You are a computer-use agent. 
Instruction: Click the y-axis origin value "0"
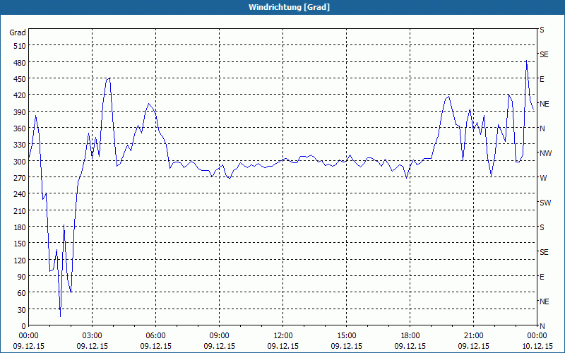(24, 326)
